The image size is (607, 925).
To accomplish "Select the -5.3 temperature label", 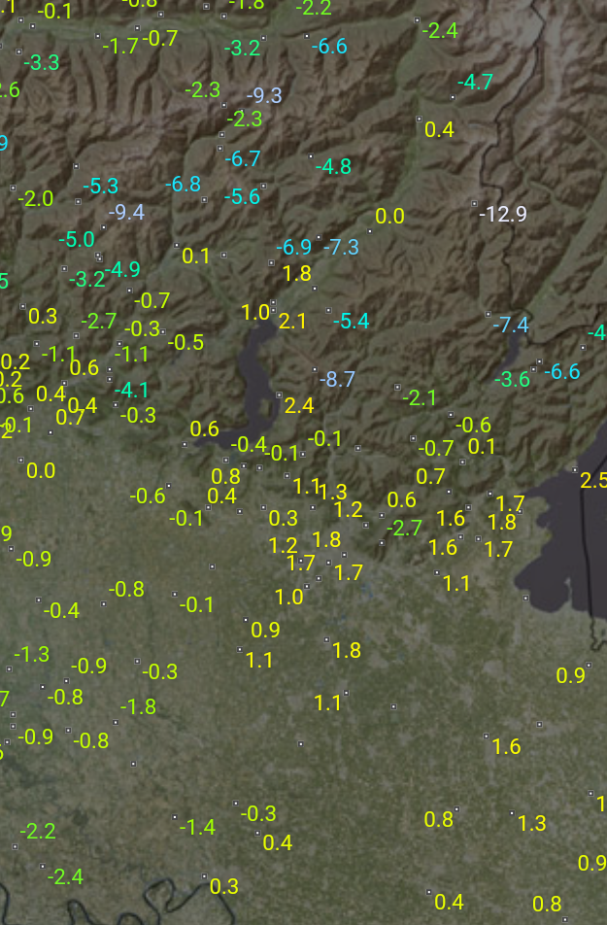I will coord(100,185).
